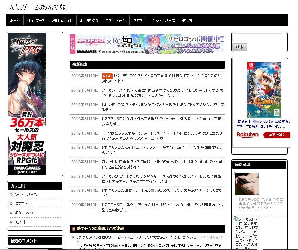Click the chevron icon beside ポケモンGO category

[x=11, y=213]
